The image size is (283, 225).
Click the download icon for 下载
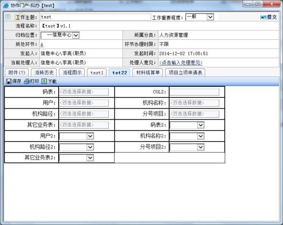(x=44, y=81)
